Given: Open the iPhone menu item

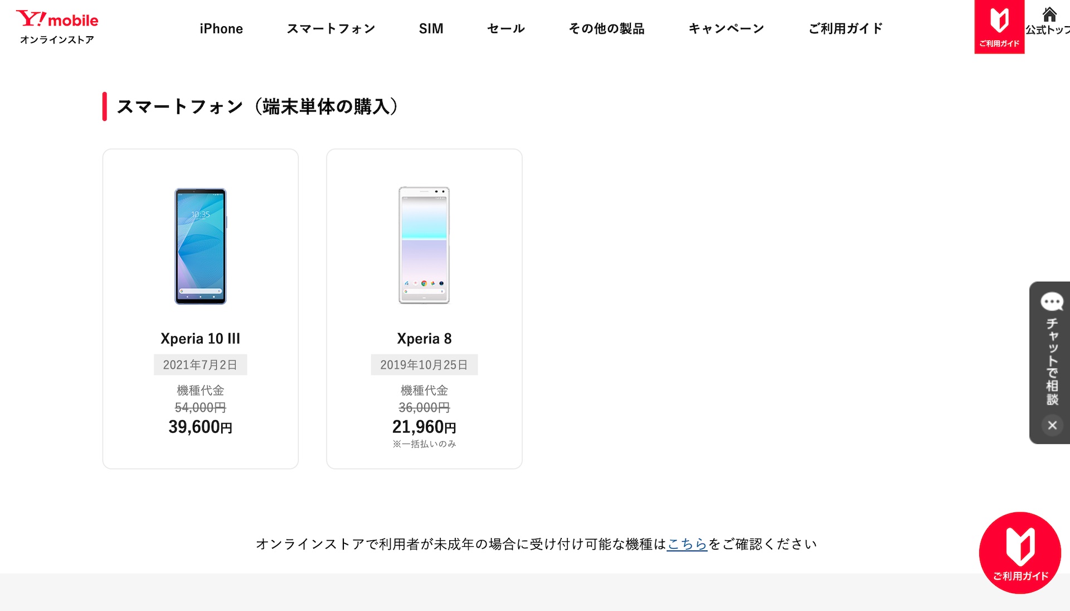Looking at the screenshot, I should (221, 28).
